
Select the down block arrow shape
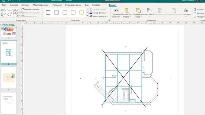[14, 13]
